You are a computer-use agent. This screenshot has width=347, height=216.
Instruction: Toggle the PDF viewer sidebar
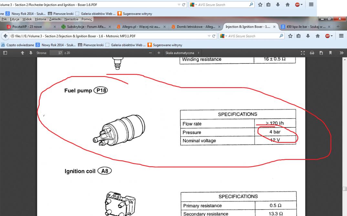(x=5, y=53)
